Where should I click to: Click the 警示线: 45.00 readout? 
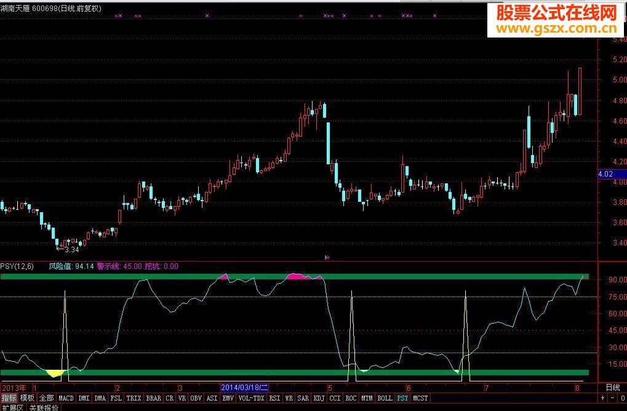coord(119,266)
